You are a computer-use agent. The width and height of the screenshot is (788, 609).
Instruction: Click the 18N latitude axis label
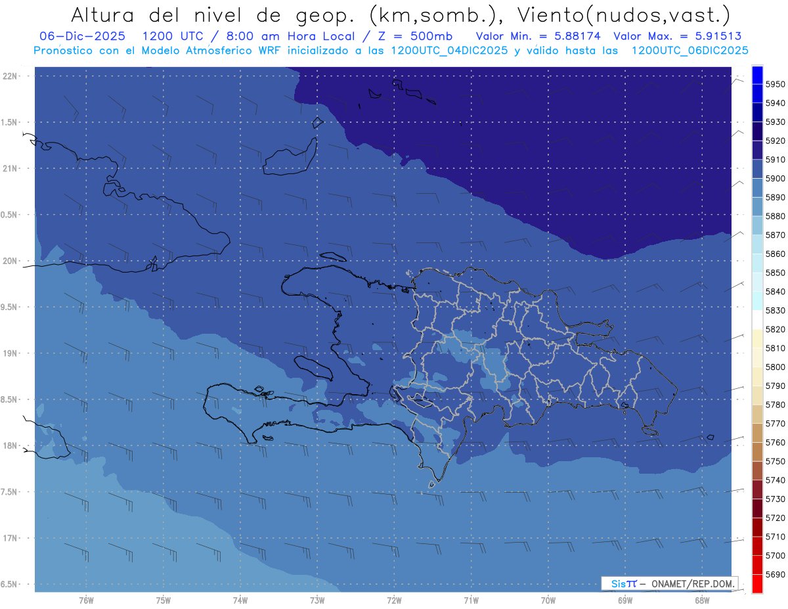(x=9, y=445)
